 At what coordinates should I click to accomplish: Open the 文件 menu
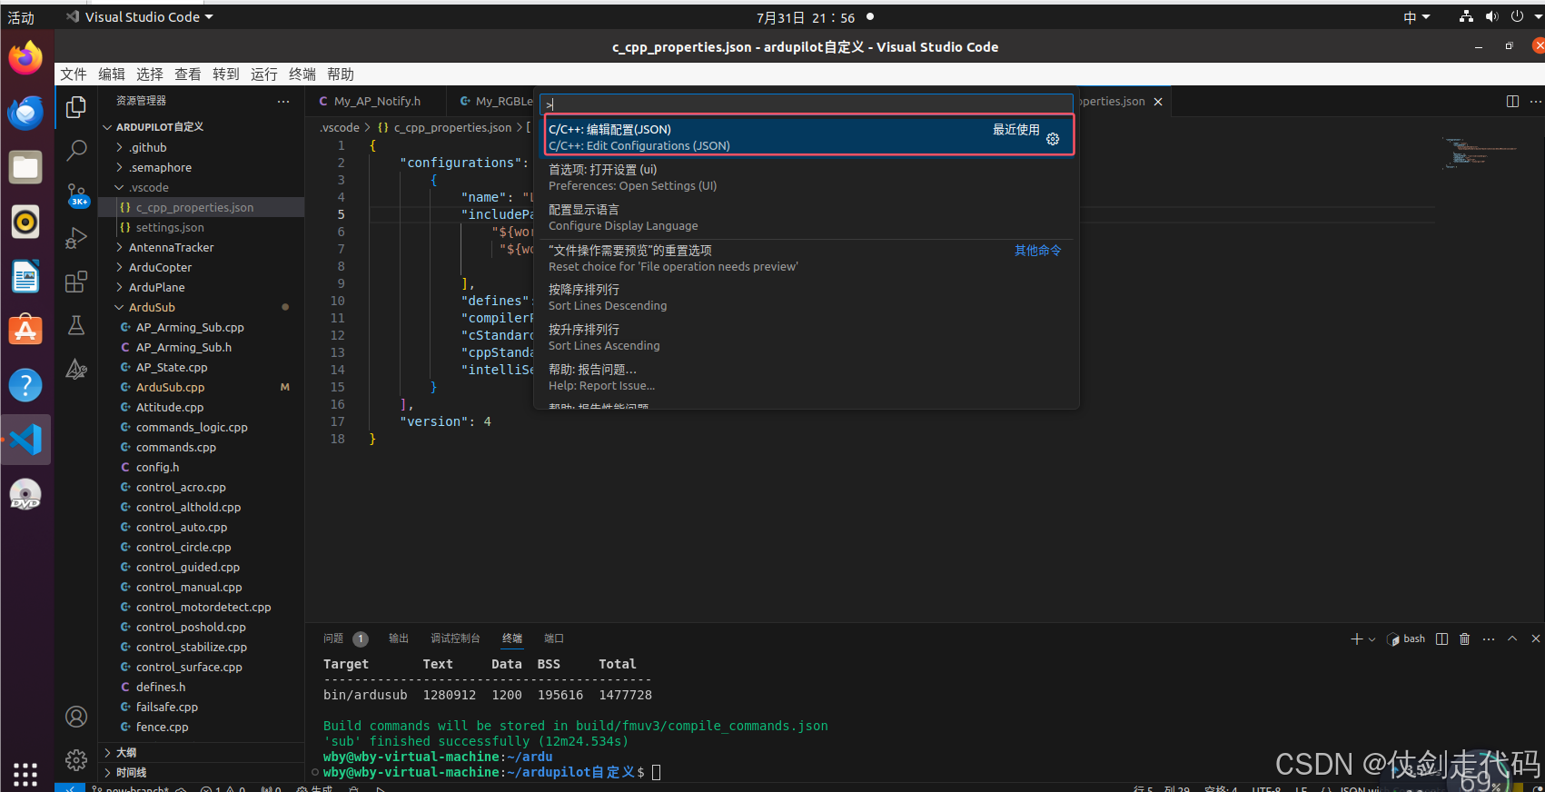pos(74,74)
